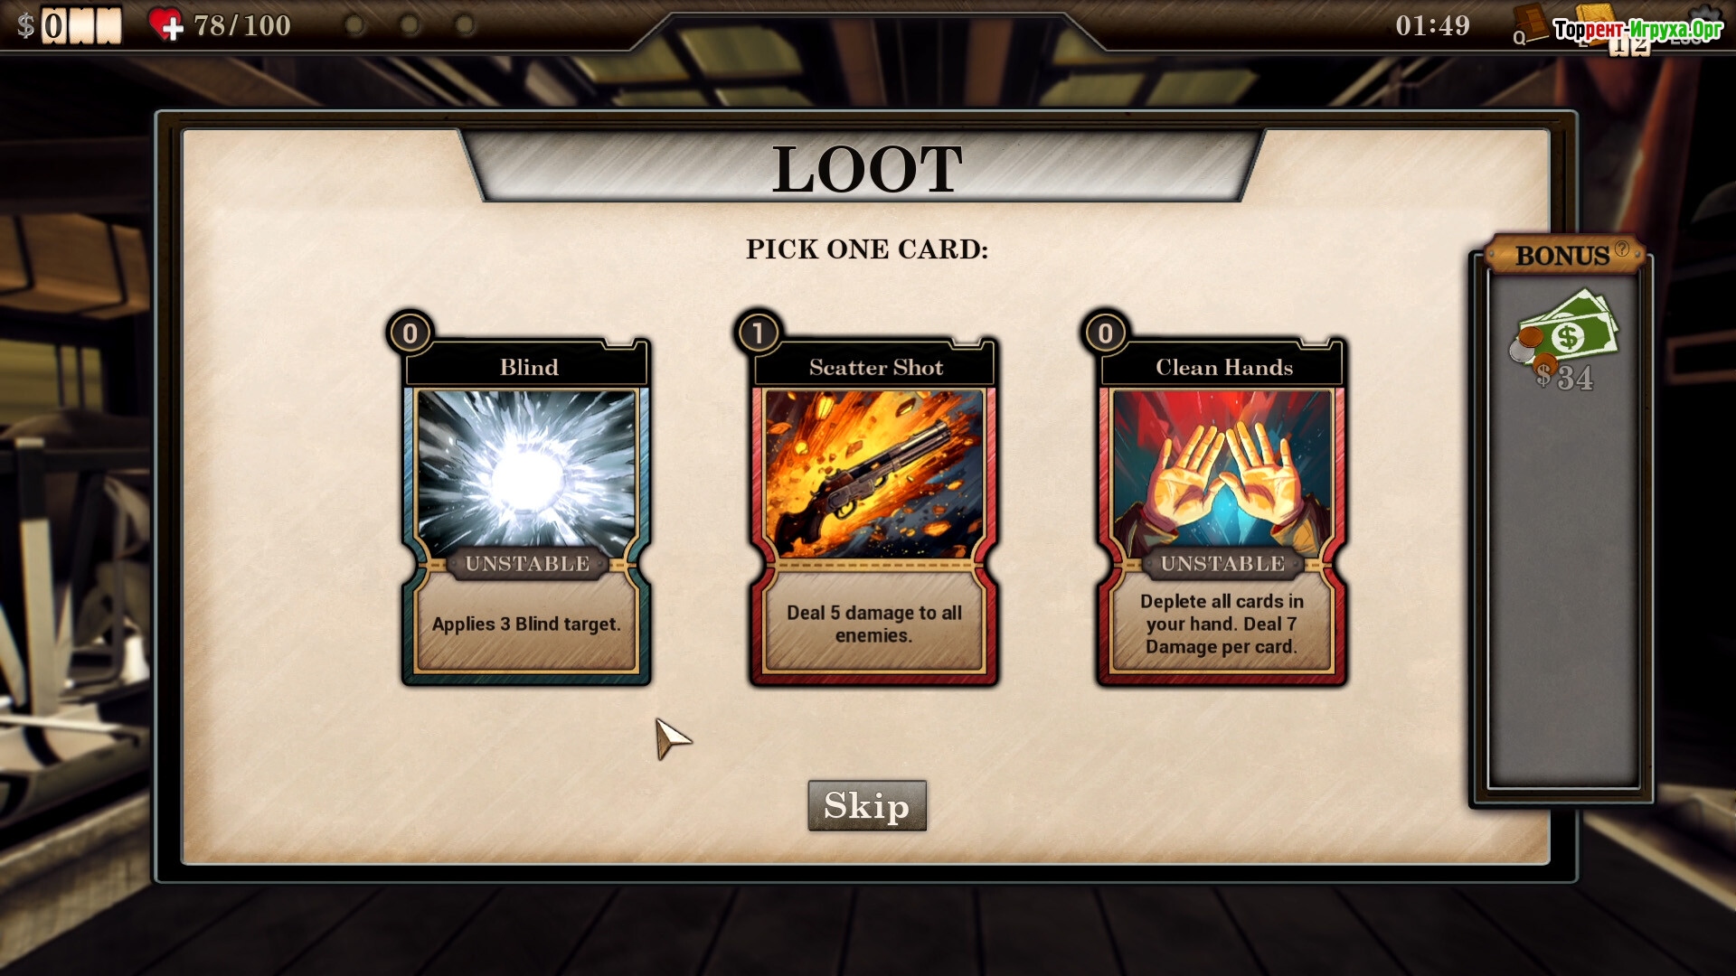Click the $34 bonus amount
The image size is (1736, 976).
1564,377
